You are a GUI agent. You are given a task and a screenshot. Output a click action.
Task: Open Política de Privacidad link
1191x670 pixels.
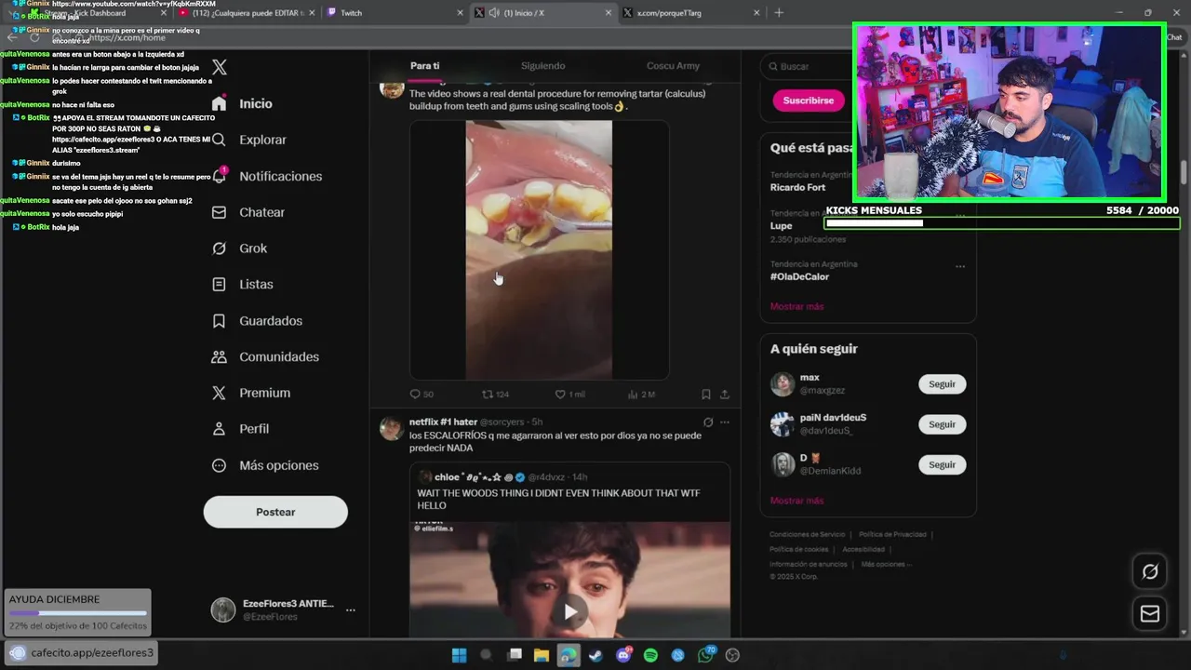coord(892,534)
